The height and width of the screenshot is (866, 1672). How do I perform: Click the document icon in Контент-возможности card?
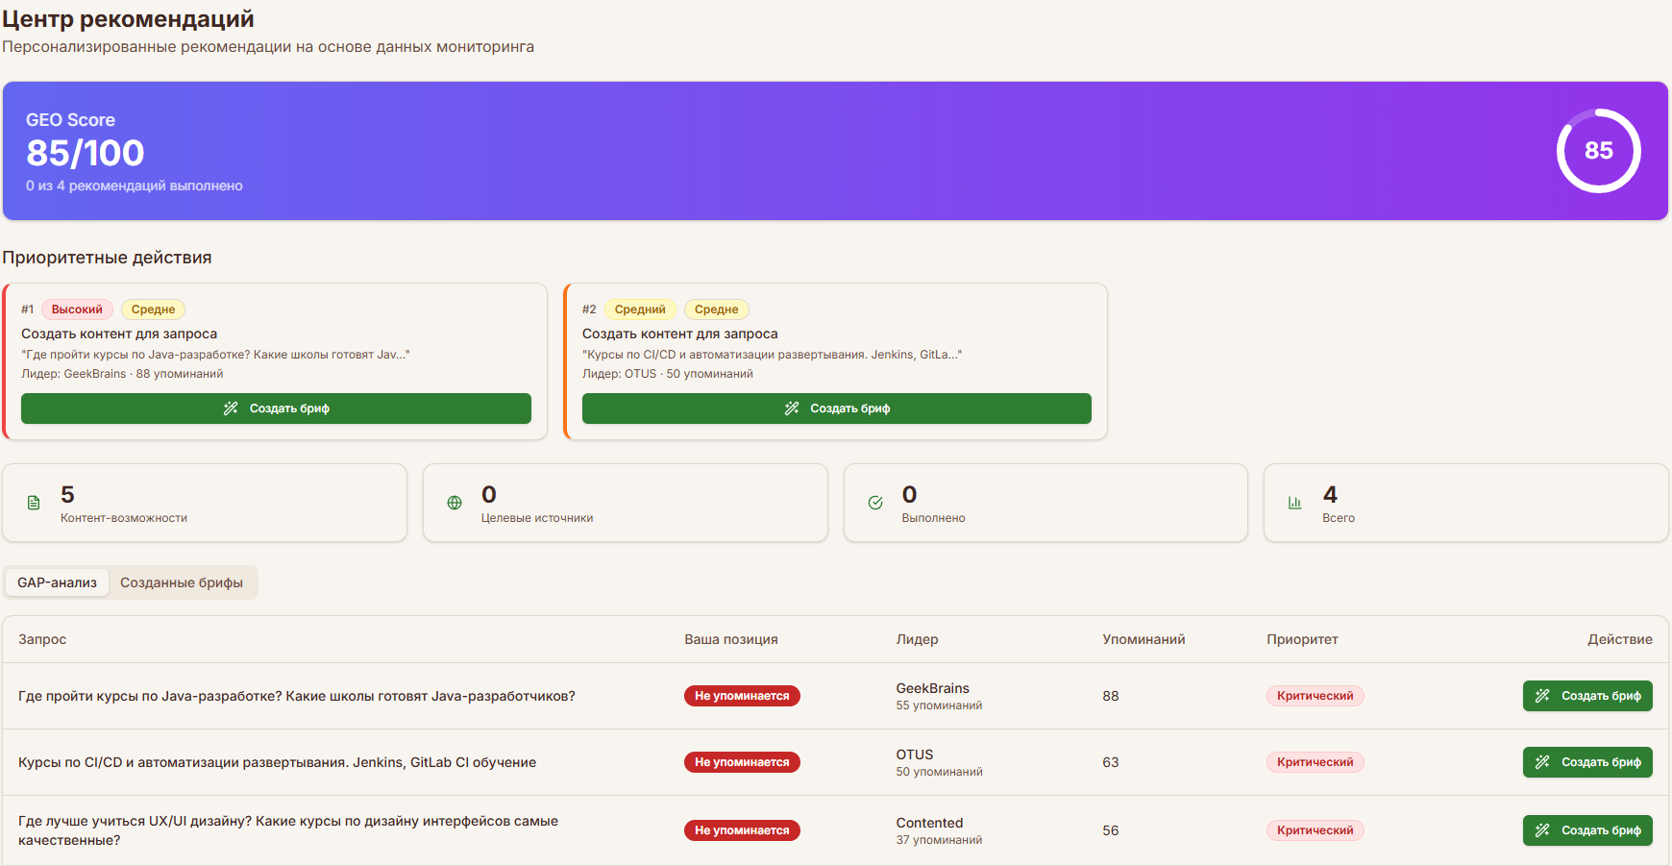34,503
